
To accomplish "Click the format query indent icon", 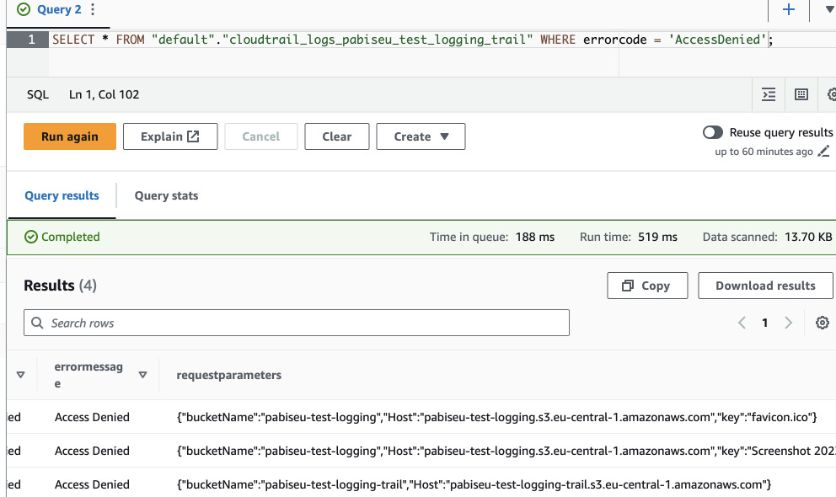I will click(x=769, y=94).
